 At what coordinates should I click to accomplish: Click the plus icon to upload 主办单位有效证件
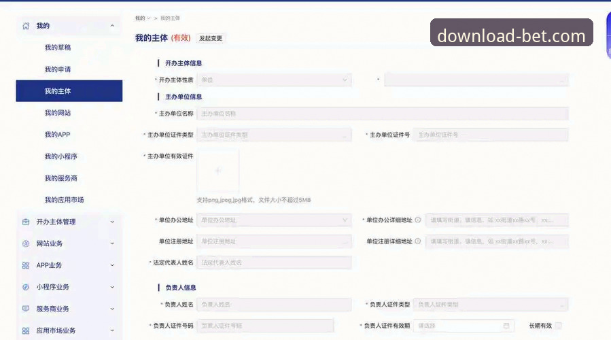(x=217, y=171)
